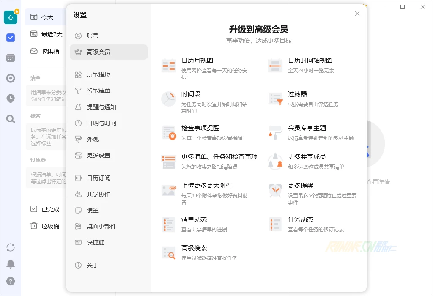Click the sync refresh icon

(x=11, y=247)
